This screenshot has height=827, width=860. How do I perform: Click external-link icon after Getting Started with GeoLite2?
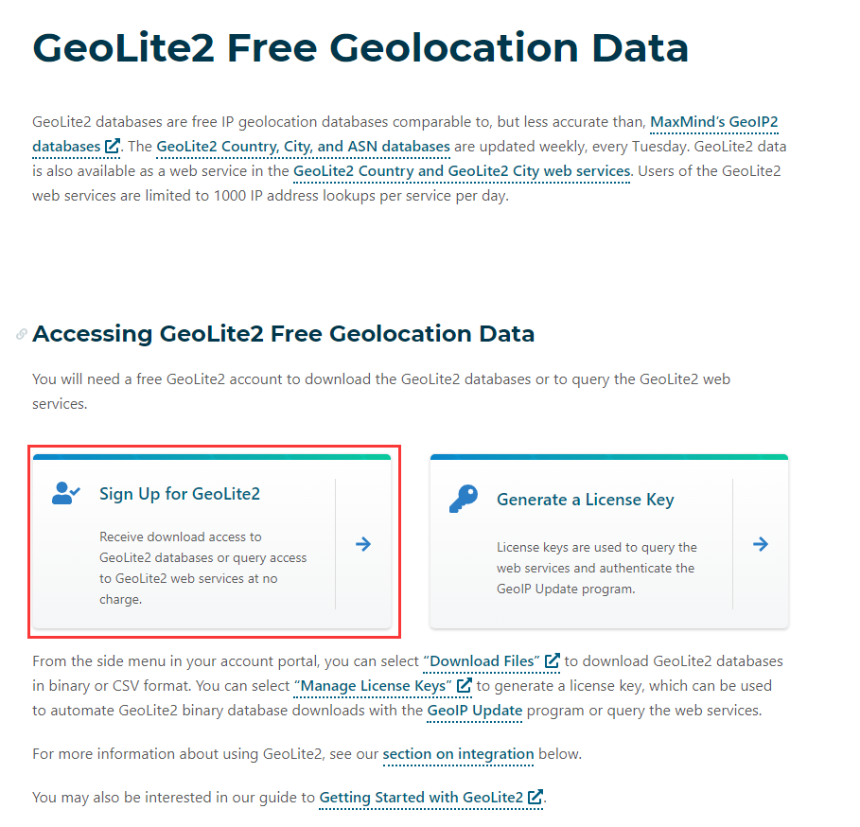click(536, 798)
